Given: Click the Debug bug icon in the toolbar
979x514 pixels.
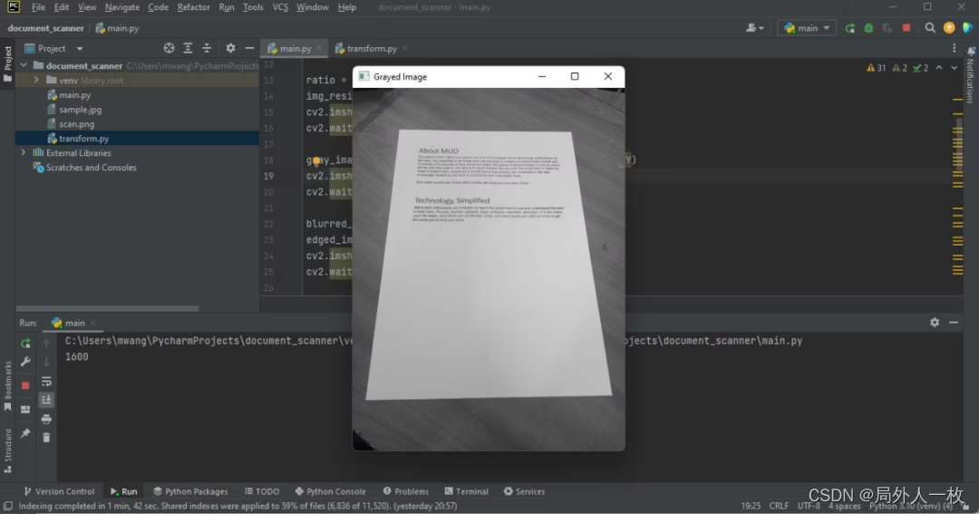Looking at the screenshot, I should click(868, 28).
